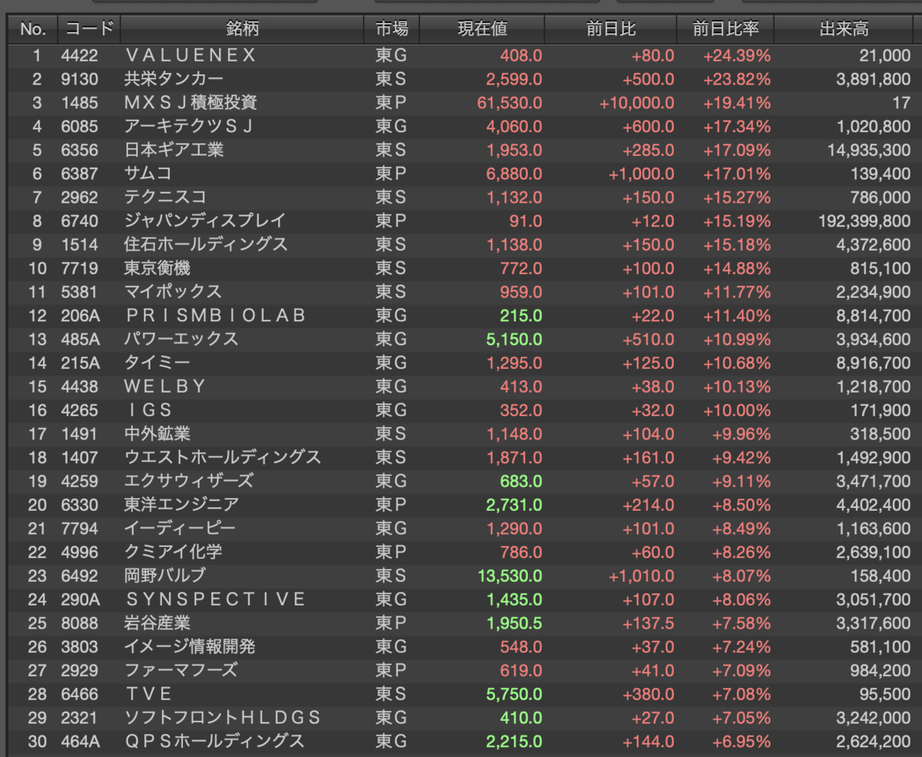Image resolution: width=922 pixels, height=757 pixels.
Task: Open ソフトフロントＨＬＤＧＳ stock entry
Action: click(x=223, y=718)
